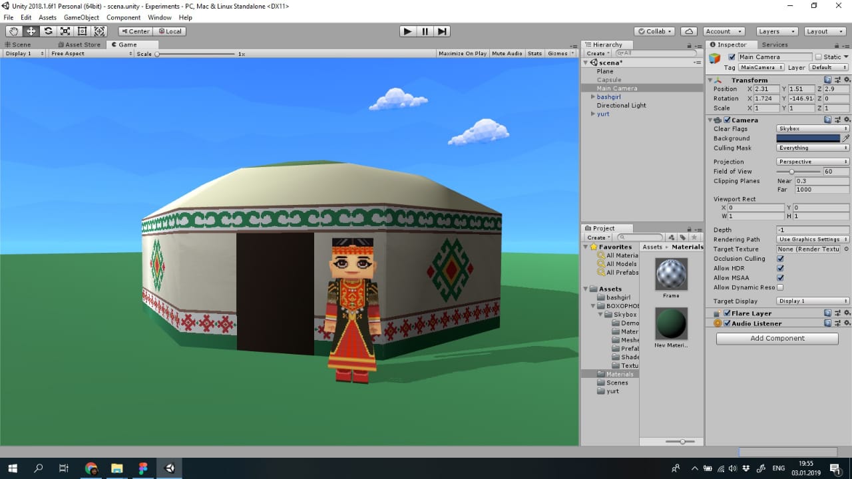
Task: Click the cloud services icon
Action: (x=689, y=31)
